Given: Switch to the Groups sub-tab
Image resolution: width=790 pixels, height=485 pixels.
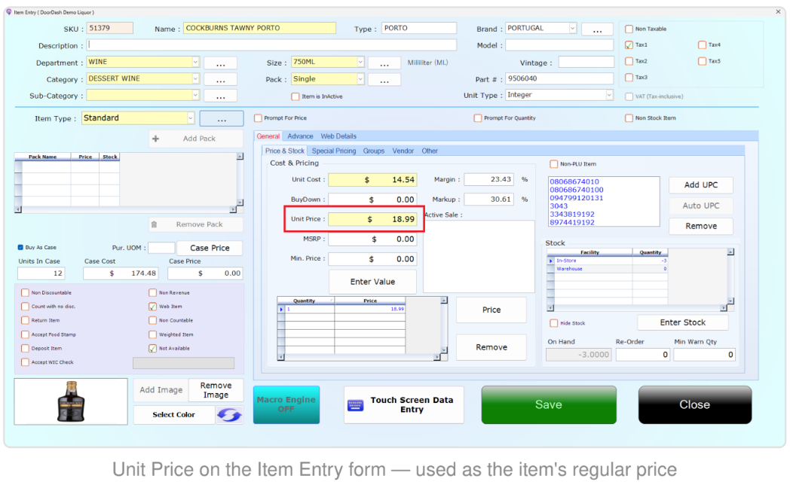Looking at the screenshot, I should click(x=374, y=151).
